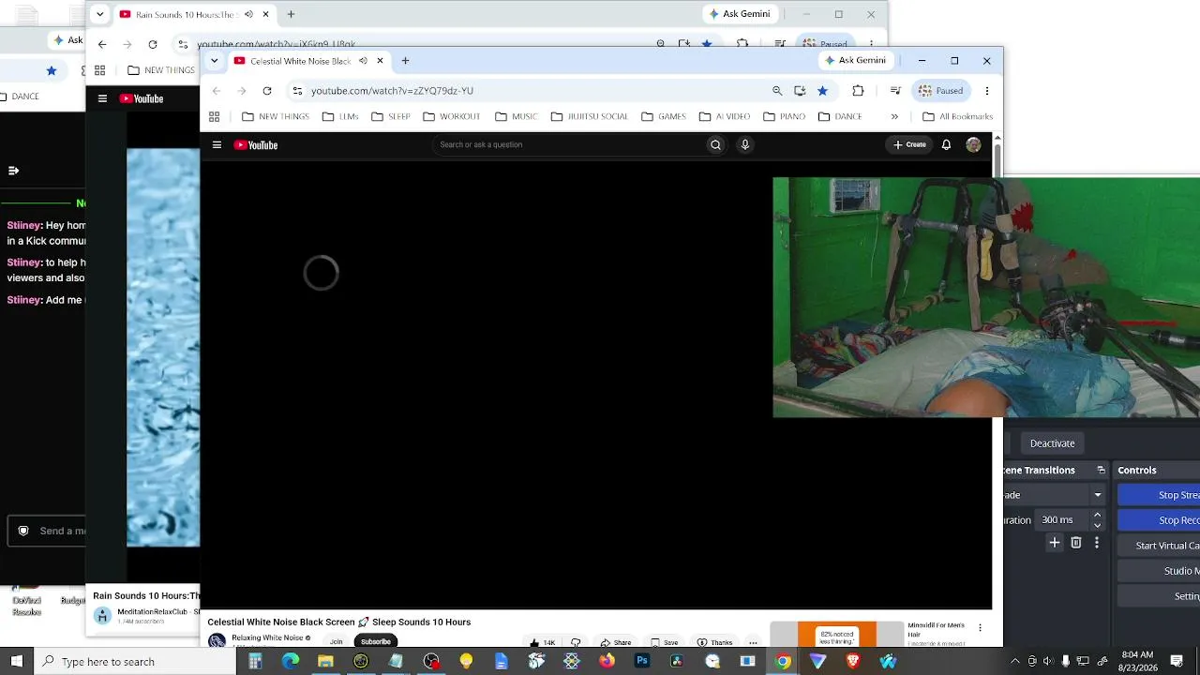Viewport: 1200px width, 675px height.
Task: Remove scene transition with the trash icon
Action: (1076, 543)
